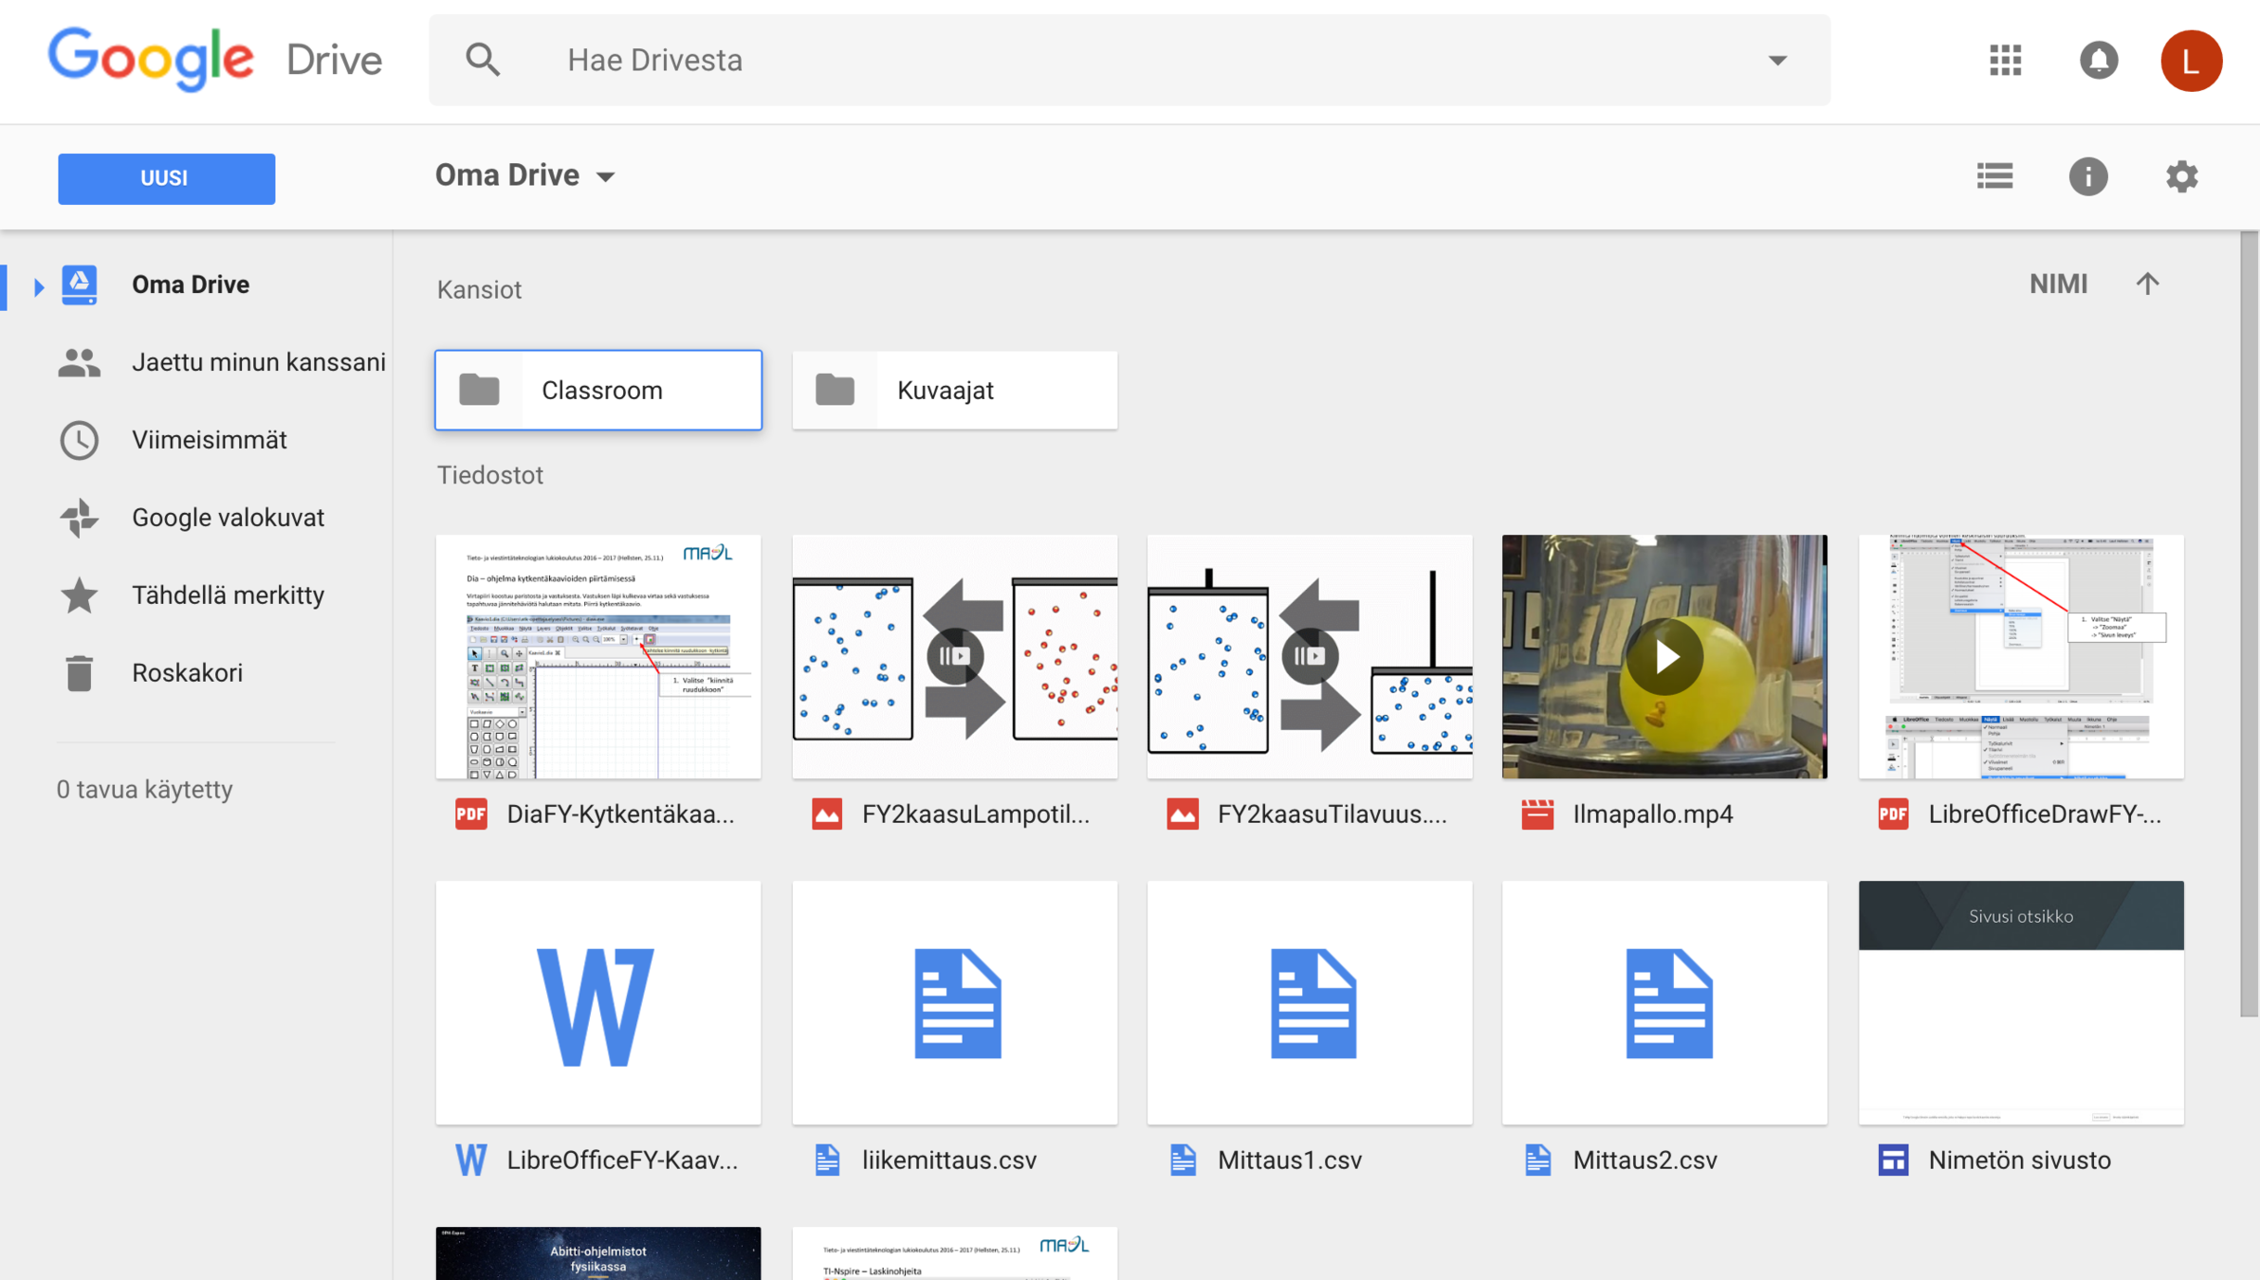Reverse the sort direction arrow
This screenshot has height=1280, width=2260.
pos(2147,283)
